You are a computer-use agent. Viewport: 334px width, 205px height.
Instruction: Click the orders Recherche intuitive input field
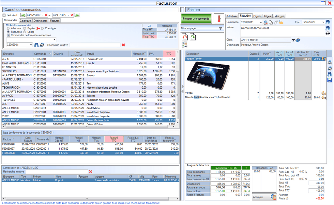[95, 45]
